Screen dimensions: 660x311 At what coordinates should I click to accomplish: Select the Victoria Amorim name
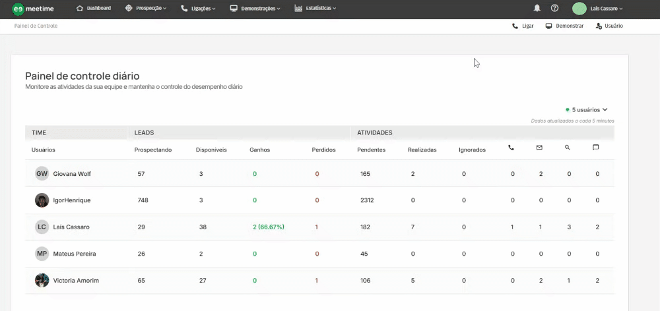click(x=76, y=280)
